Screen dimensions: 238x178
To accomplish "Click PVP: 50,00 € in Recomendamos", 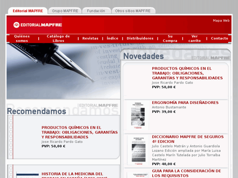I will pos(53,146).
